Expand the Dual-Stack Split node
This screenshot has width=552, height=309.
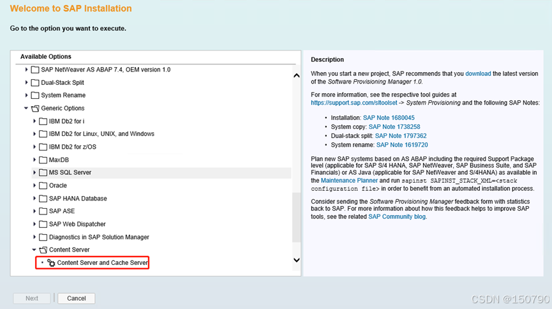26,82
